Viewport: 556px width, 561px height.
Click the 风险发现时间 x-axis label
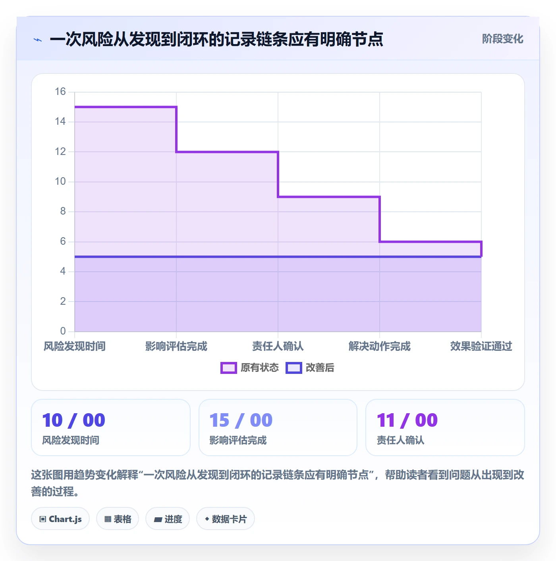click(75, 346)
